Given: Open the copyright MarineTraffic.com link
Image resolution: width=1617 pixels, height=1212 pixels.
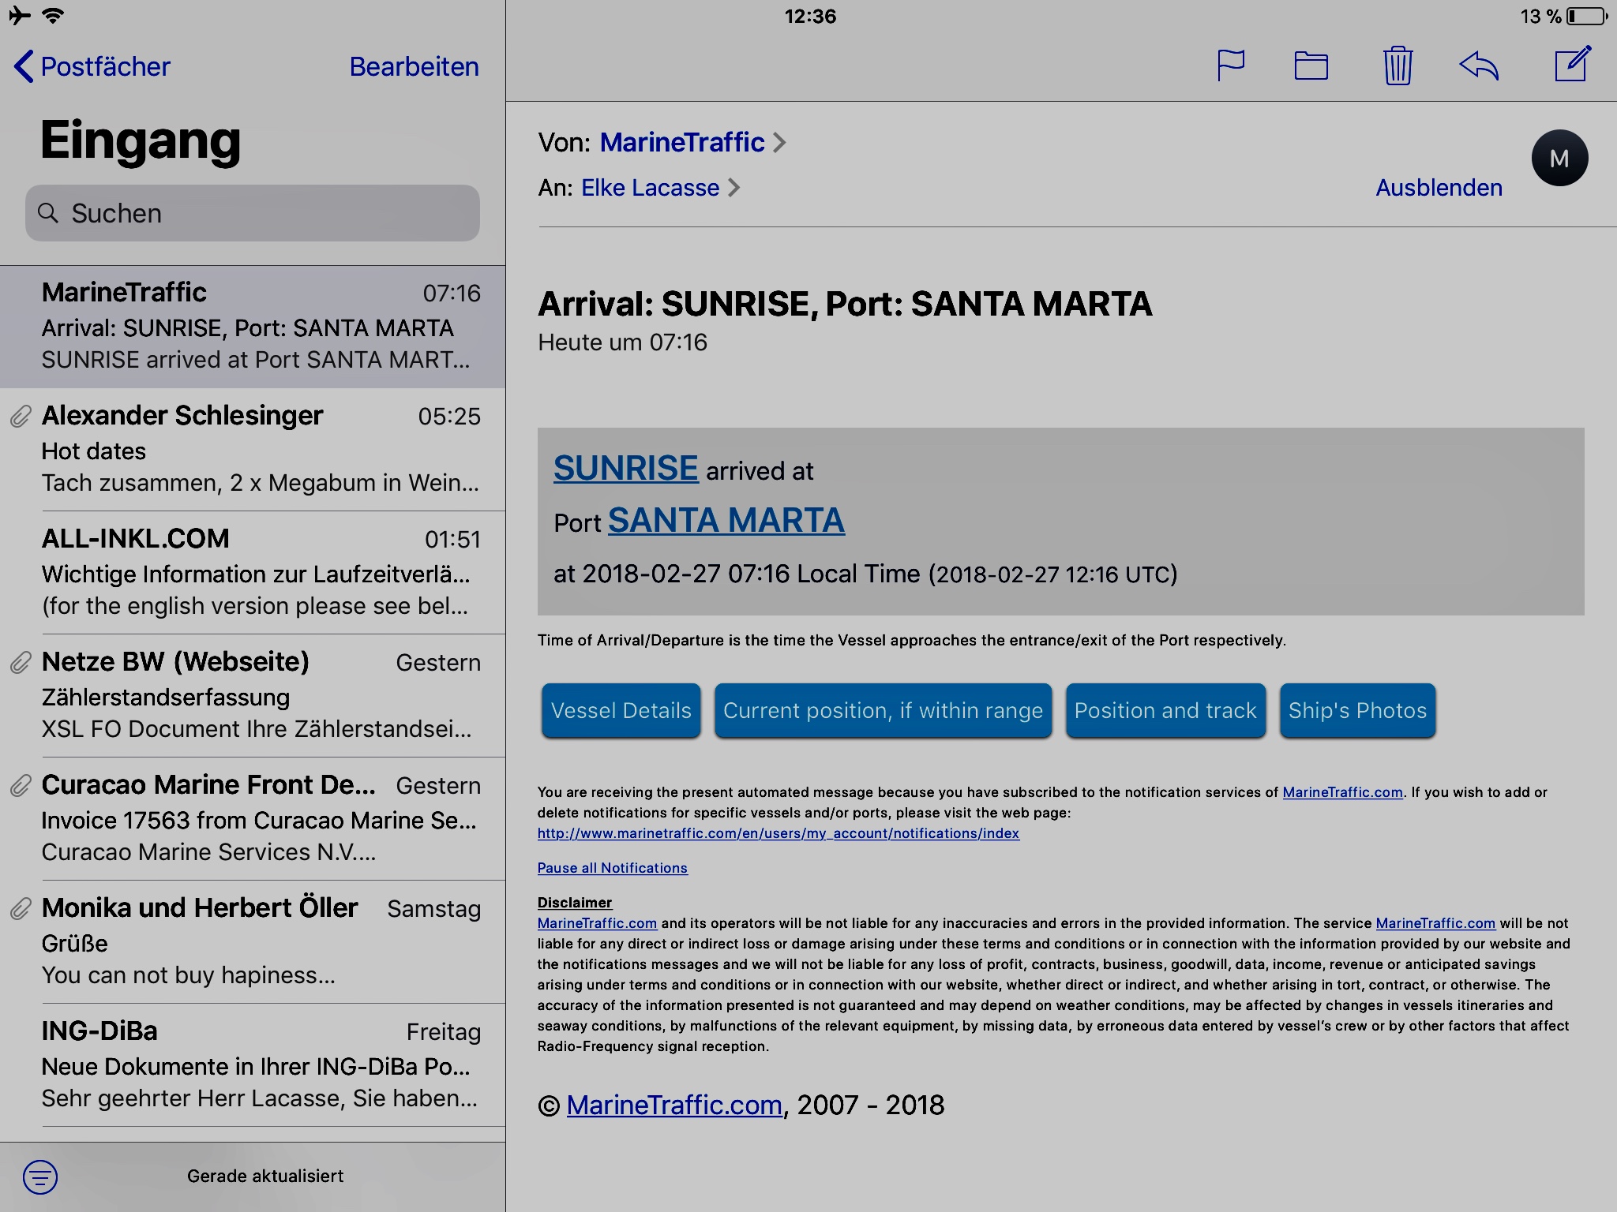Looking at the screenshot, I should (674, 1105).
